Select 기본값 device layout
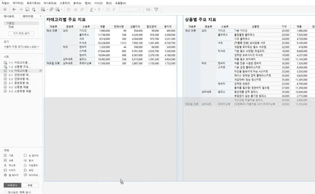The image size is (315, 194). click(21, 23)
